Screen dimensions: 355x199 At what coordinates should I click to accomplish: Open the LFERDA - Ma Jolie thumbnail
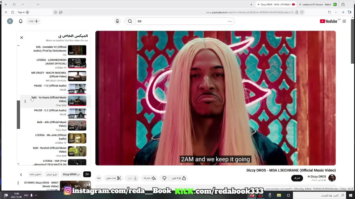[77, 138]
